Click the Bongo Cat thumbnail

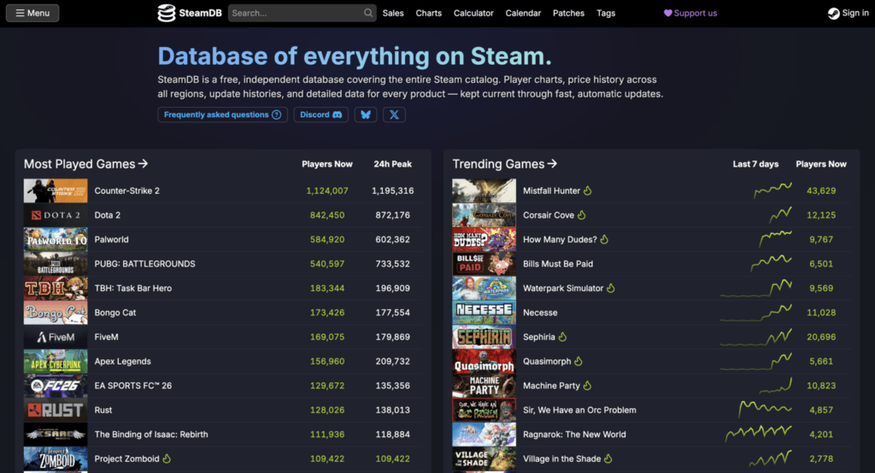coord(56,312)
